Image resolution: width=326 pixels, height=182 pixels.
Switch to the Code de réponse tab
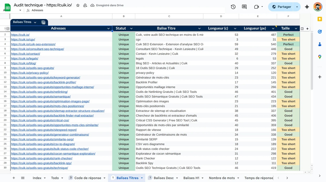click(87, 178)
